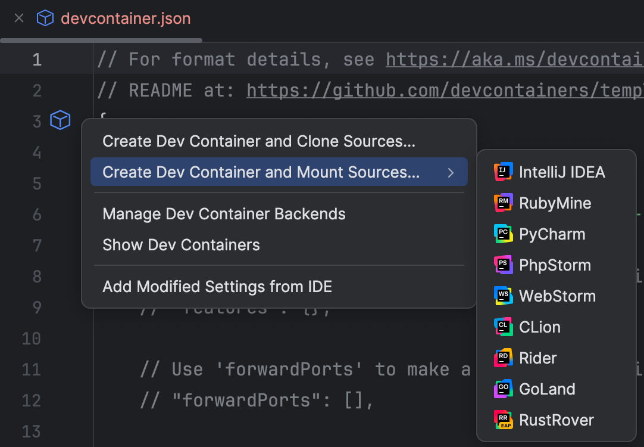The height and width of the screenshot is (447, 644).
Task: Follow the devcontainers templates GitHub link
Action: pos(445,90)
